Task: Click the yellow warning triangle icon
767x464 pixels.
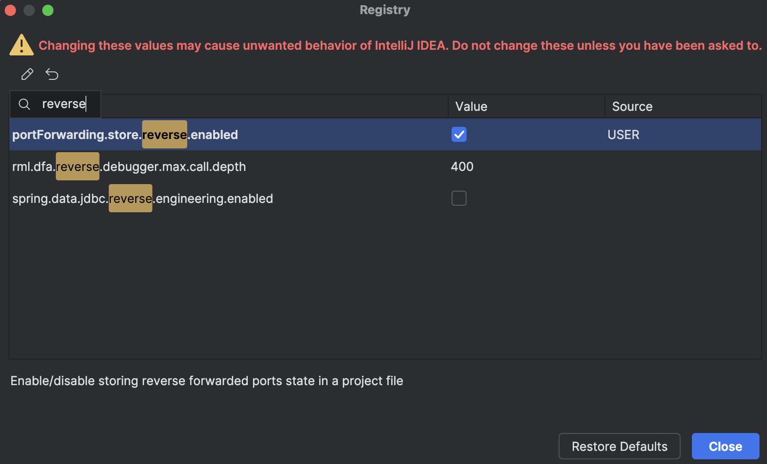Action: tap(21, 46)
